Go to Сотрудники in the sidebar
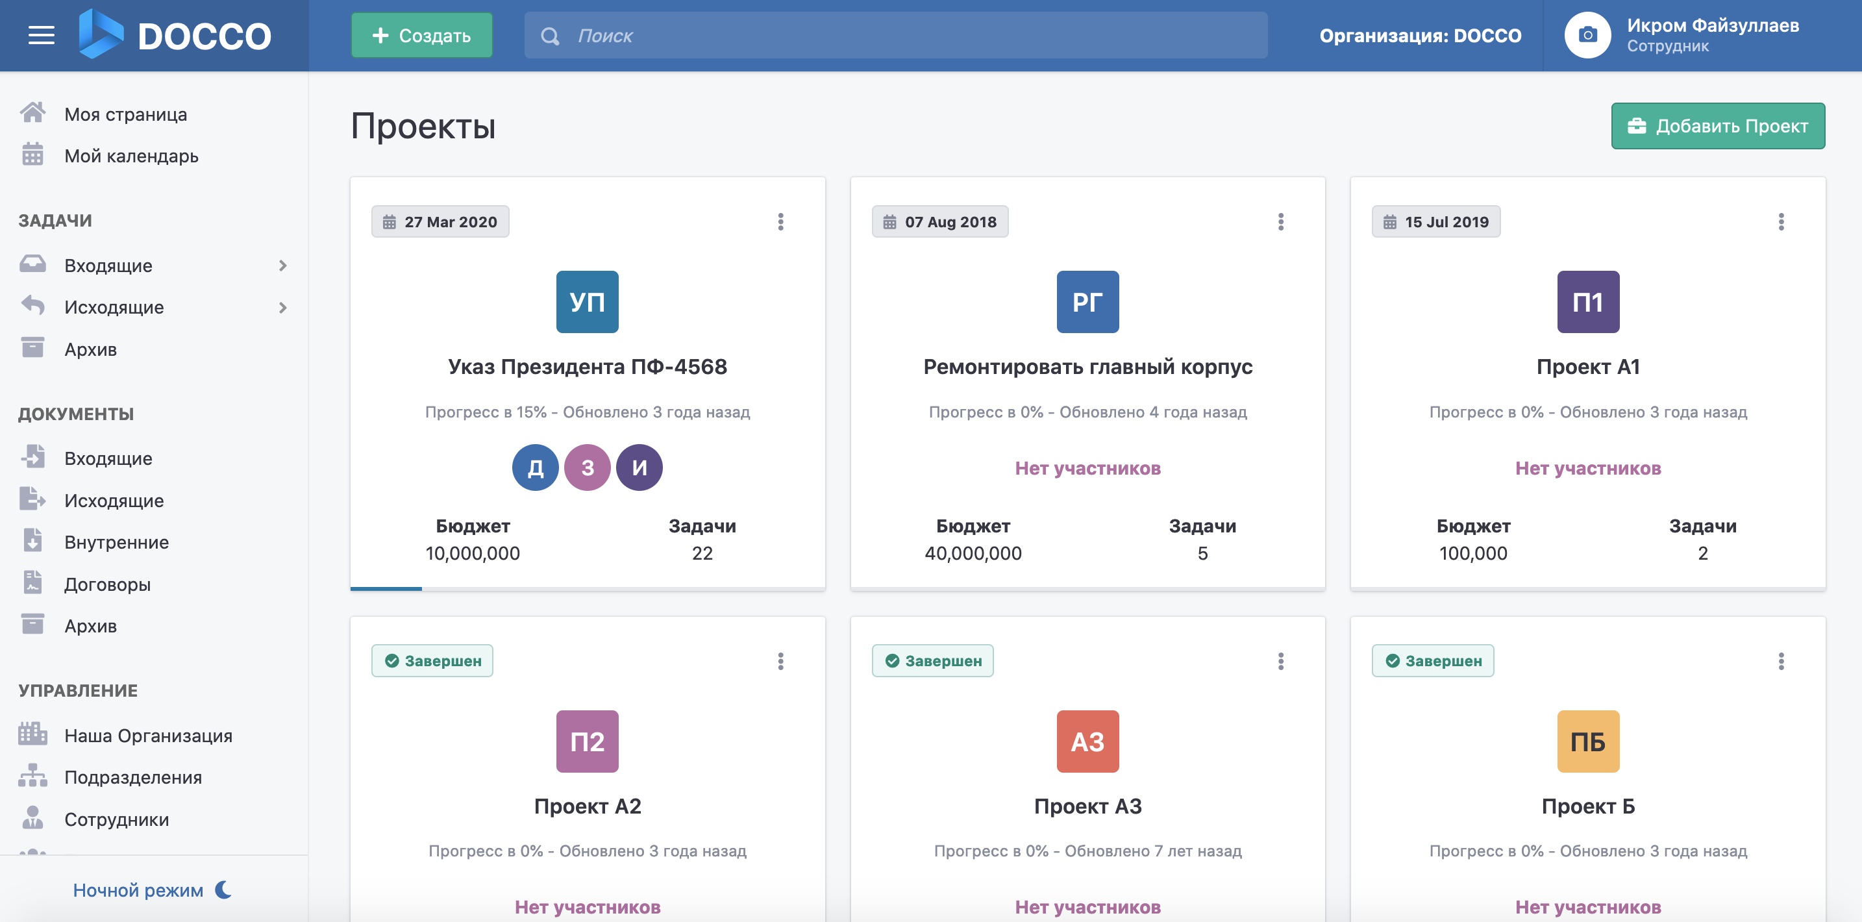This screenshot has height=922, width=1862. click(116, 819)
